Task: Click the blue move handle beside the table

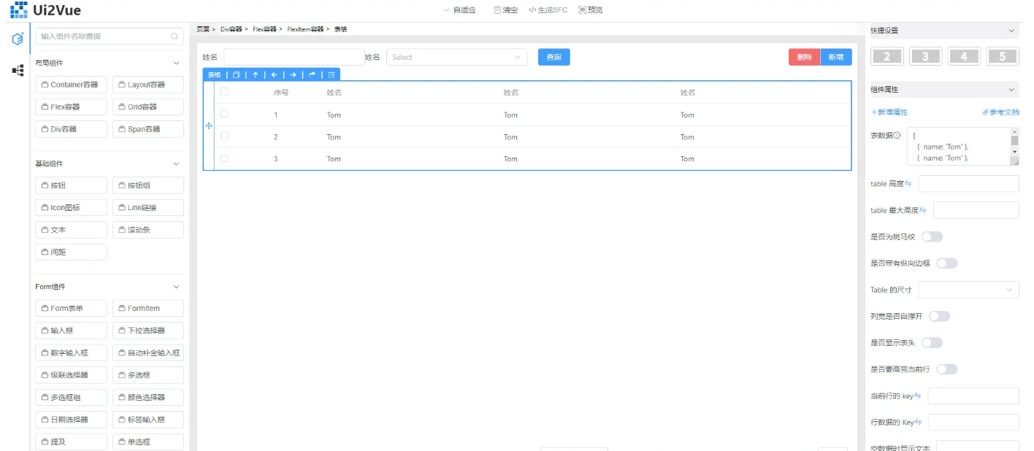Action: point(209,126)
